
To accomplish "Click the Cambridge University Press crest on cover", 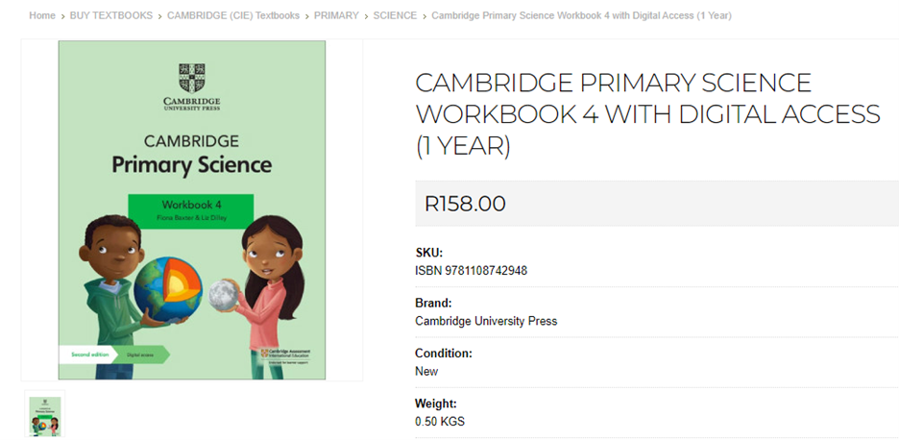I will coord(192,78).
